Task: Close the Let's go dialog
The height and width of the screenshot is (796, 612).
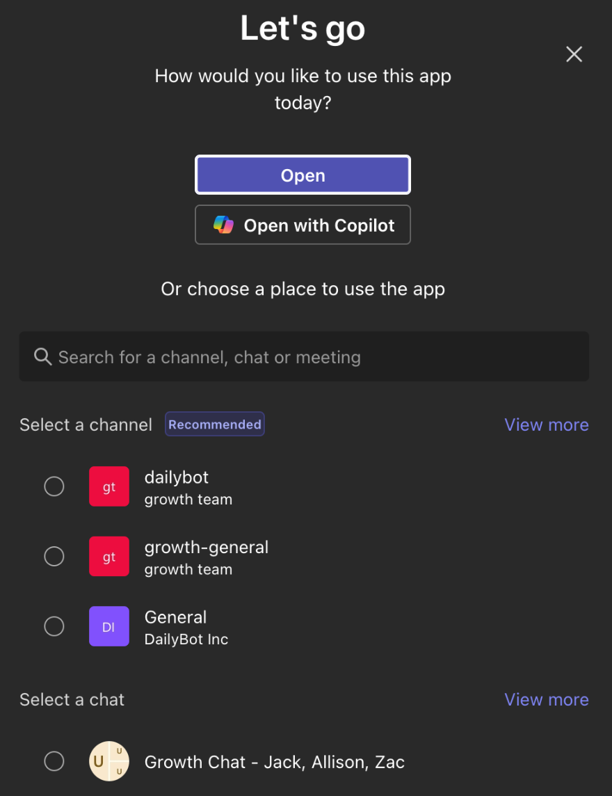Action: tap(574, 54)
